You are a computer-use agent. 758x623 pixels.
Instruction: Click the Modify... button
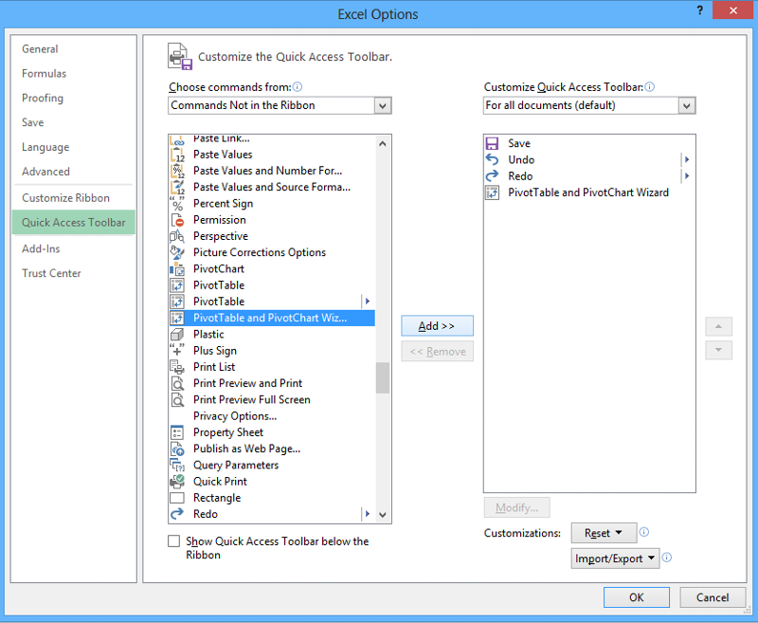(x=516, y=508)
